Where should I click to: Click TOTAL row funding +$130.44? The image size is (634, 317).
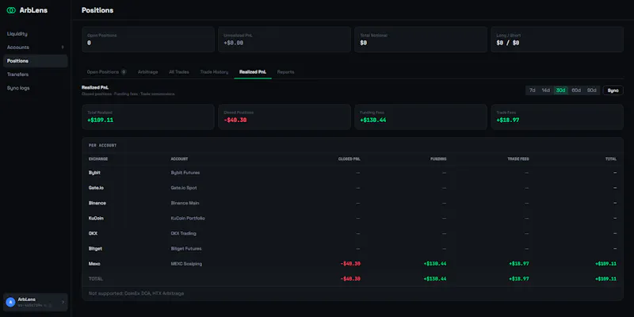pos(435,279)
